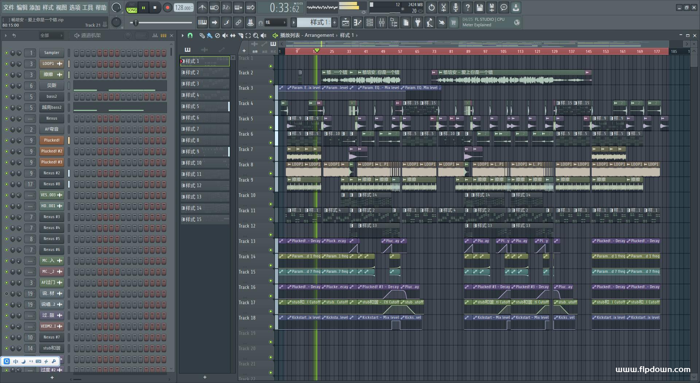The height and width of the screenshot is (383, 700).
Task: Mute the Plucked! channel green light
Action: click(6, 140)
